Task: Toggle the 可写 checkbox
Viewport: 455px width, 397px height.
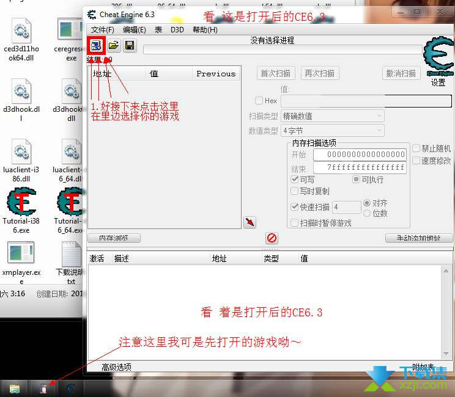Action: [x=295, y=180]
